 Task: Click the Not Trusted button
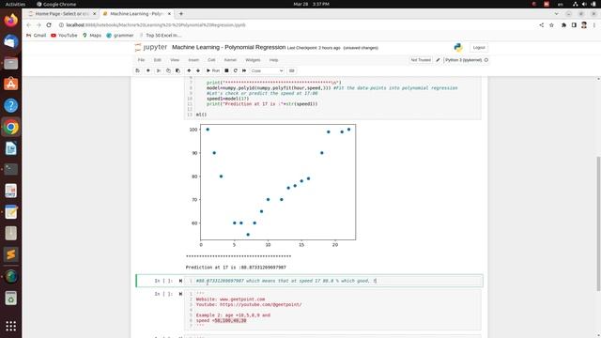pos(421,60)
